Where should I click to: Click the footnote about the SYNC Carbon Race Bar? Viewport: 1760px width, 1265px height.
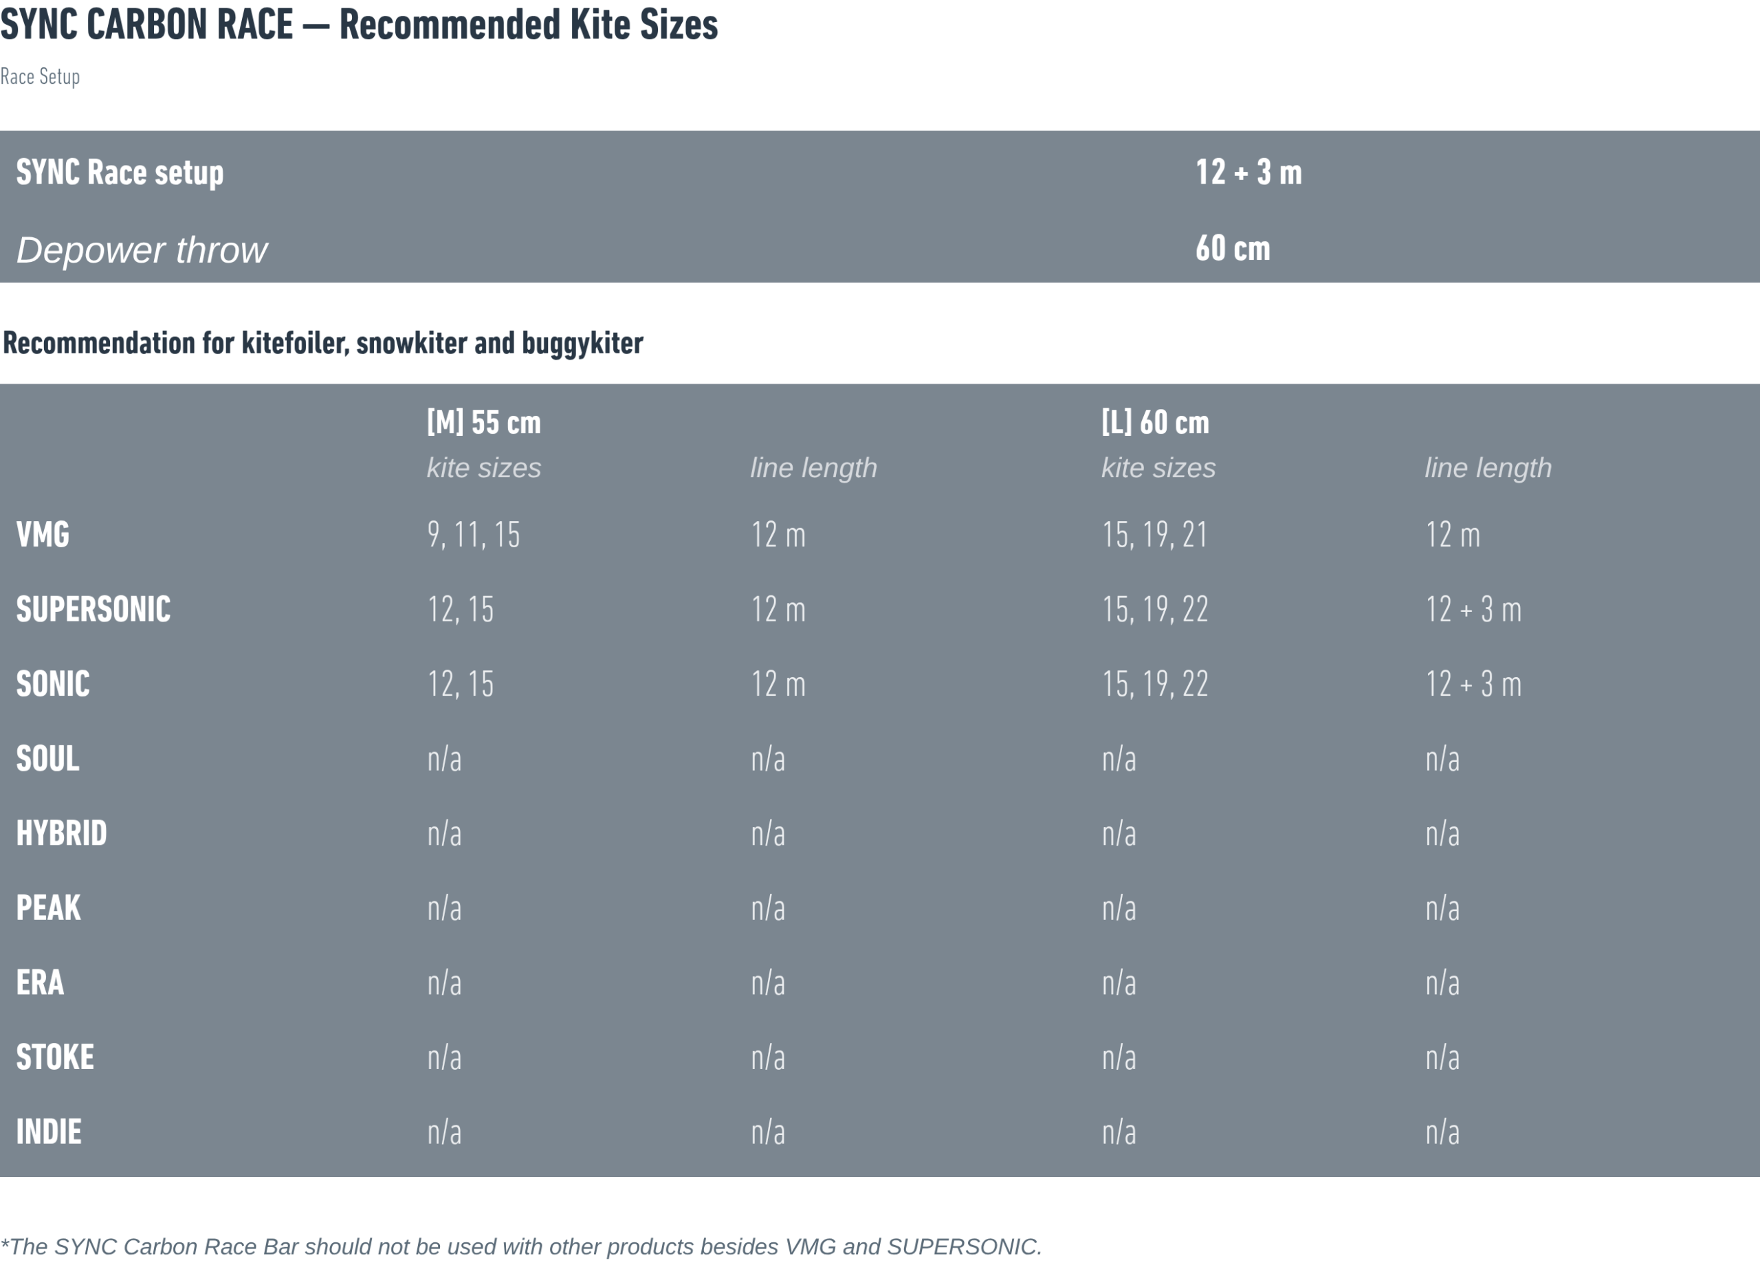tap(522, 1246)
